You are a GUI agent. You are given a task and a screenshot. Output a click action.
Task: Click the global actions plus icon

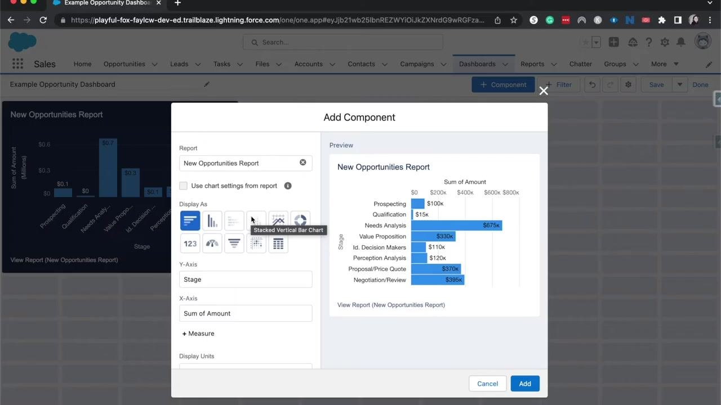tap(613, 42)
